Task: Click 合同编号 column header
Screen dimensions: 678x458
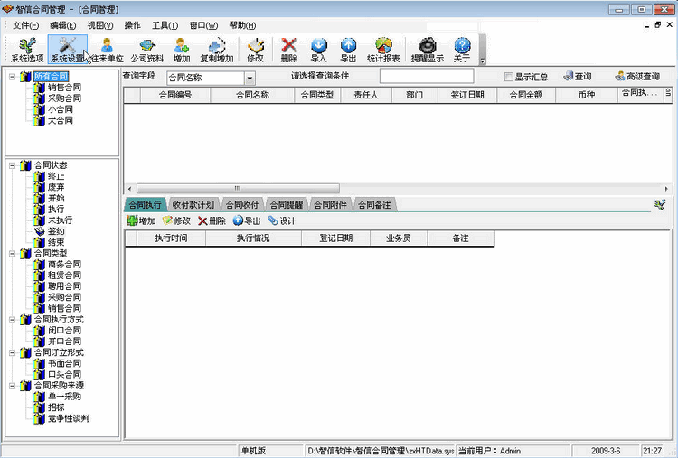Action: [175, 95]
